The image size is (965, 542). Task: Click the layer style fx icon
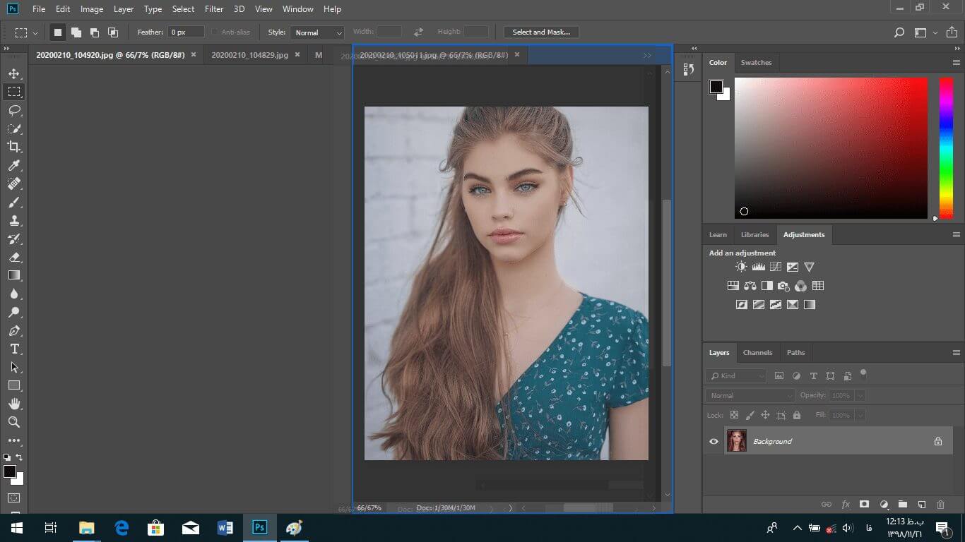846,505
